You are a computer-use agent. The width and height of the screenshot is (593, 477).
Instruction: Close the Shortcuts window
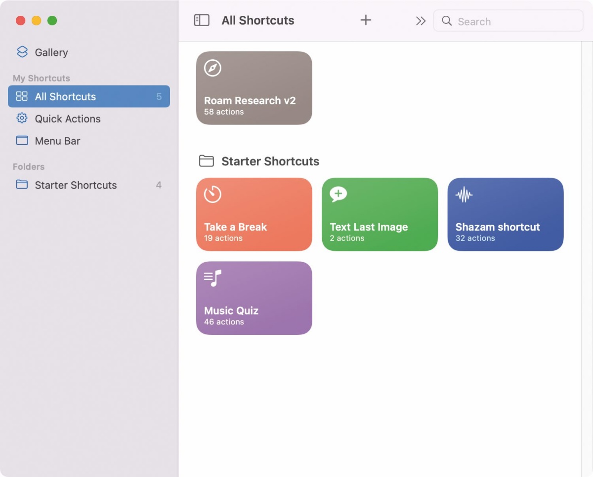(x=20, y=20)
